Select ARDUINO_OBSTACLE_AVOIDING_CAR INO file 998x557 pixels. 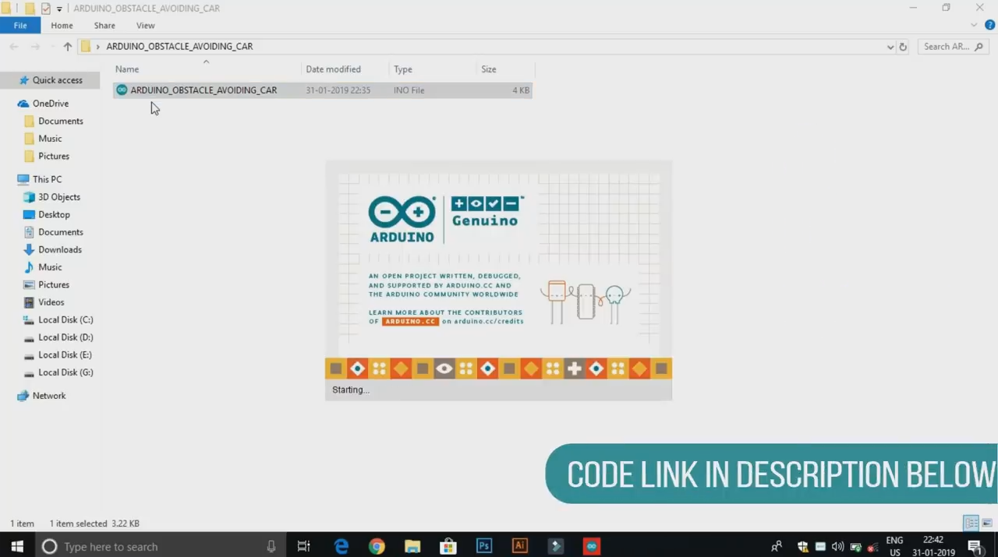[x=323, y=90]
